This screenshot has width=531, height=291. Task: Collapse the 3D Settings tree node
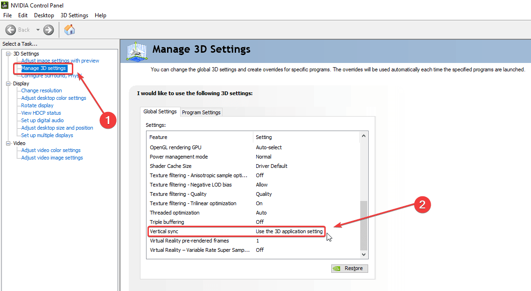click(x=8, y=54)
